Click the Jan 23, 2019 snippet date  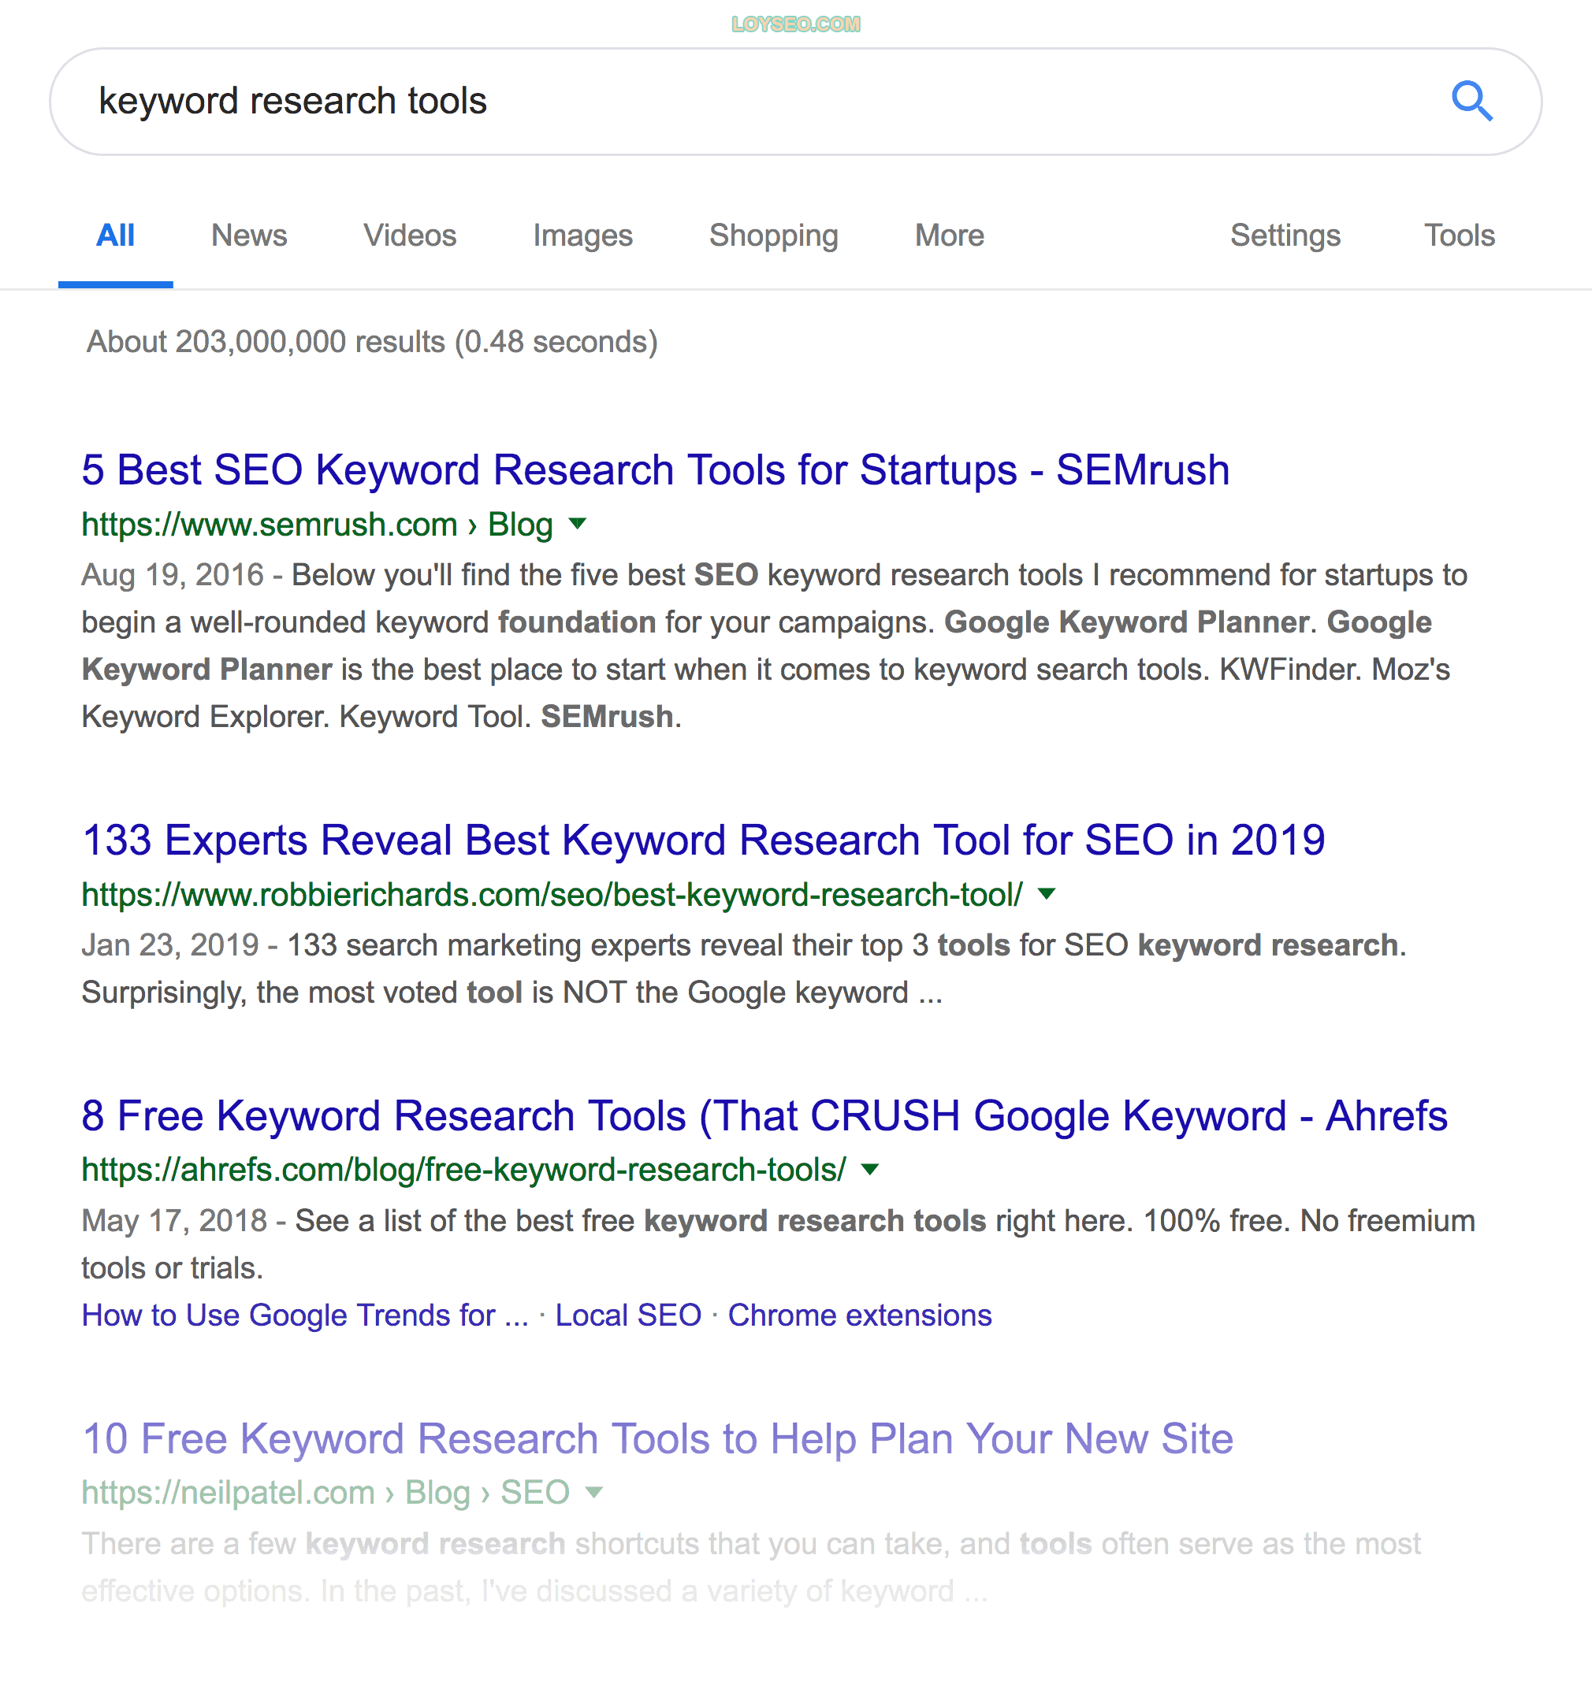point(170,944)
